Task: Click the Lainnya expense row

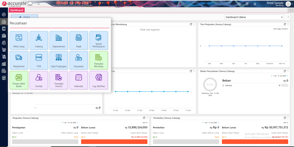Action: pos(255,86)
